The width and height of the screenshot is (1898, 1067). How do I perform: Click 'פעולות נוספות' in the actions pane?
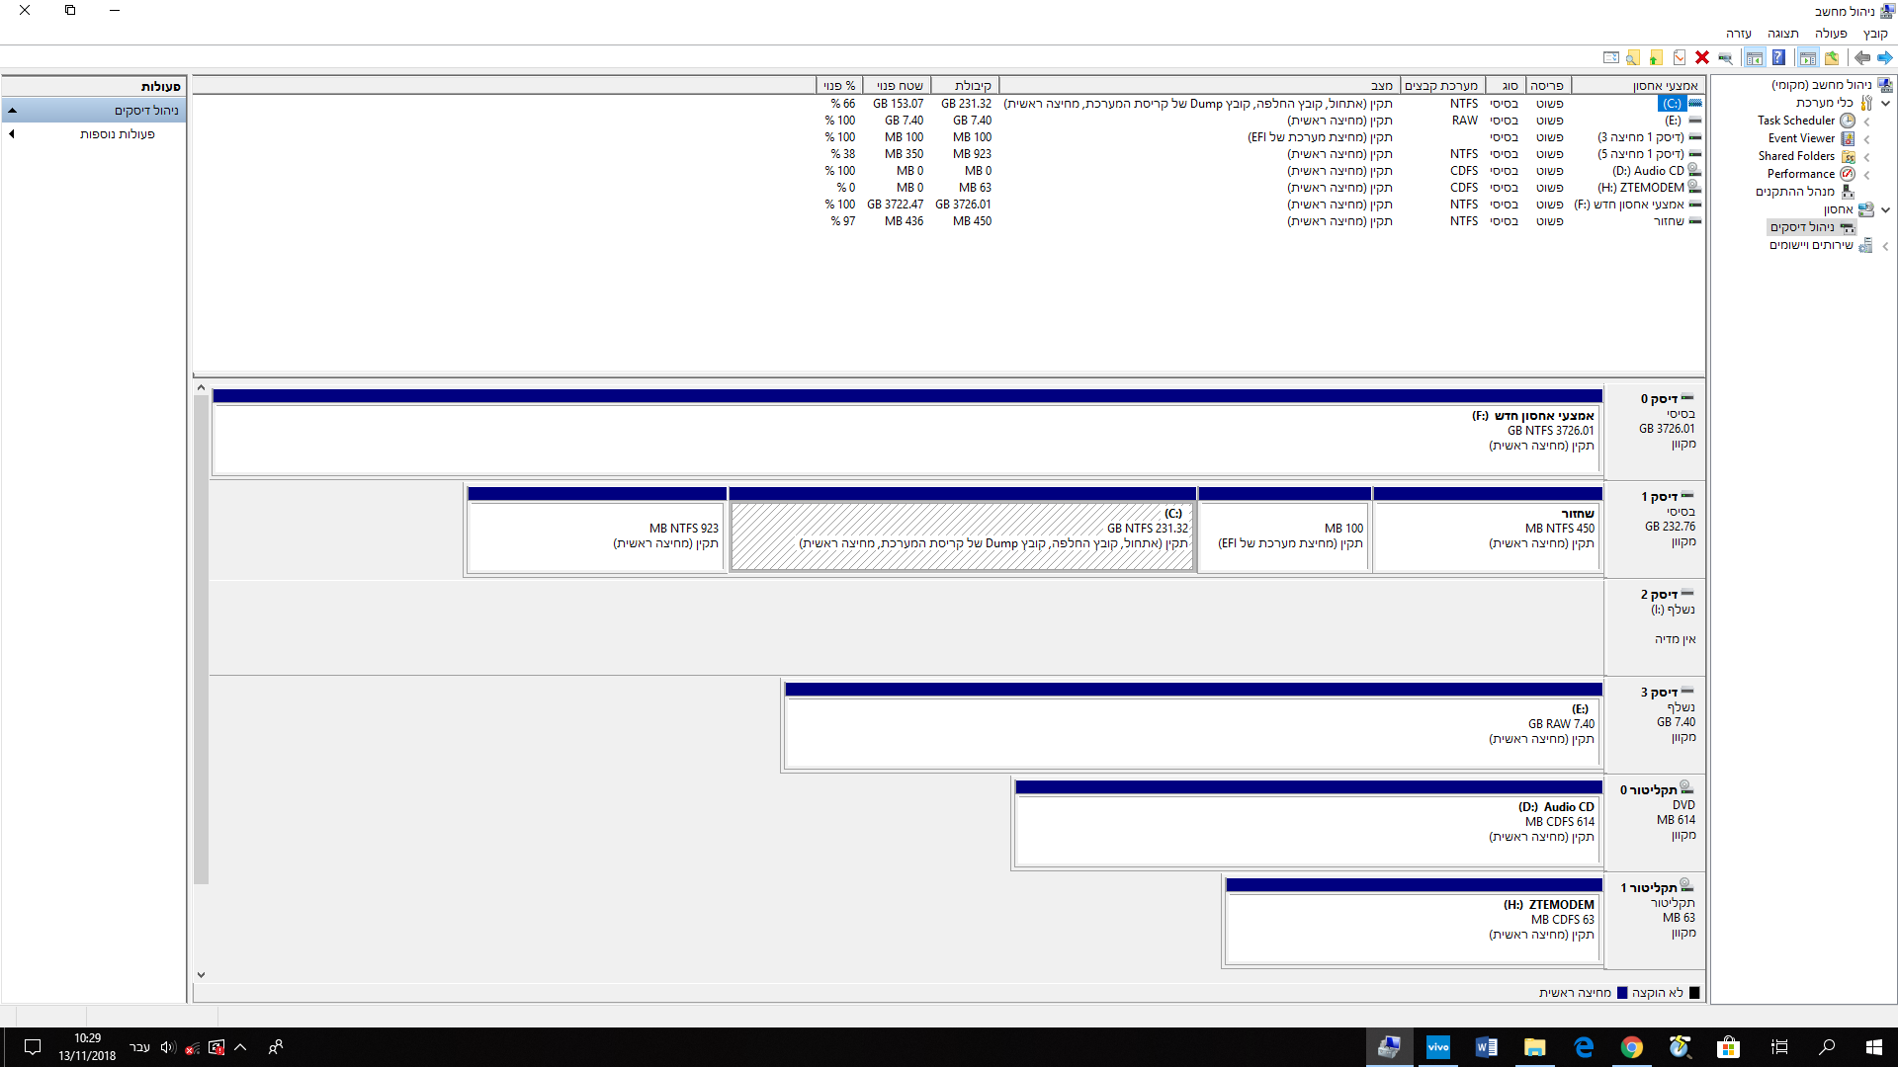(x=117, y=134)
